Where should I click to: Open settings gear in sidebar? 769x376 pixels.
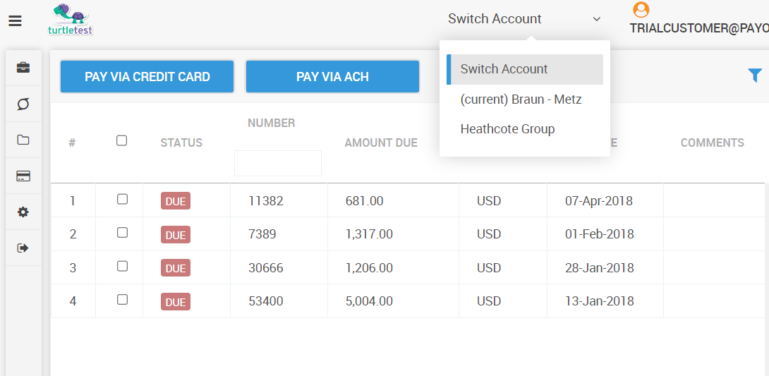[23, 212]
